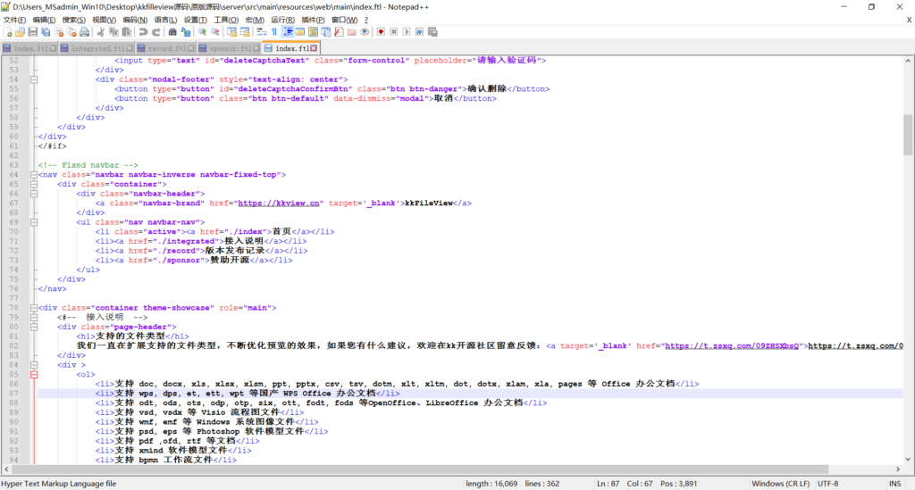Viewport: 915px width, 490px height.
Task: Open the 编码(N) menu
Action: click(x=135, y=19)
